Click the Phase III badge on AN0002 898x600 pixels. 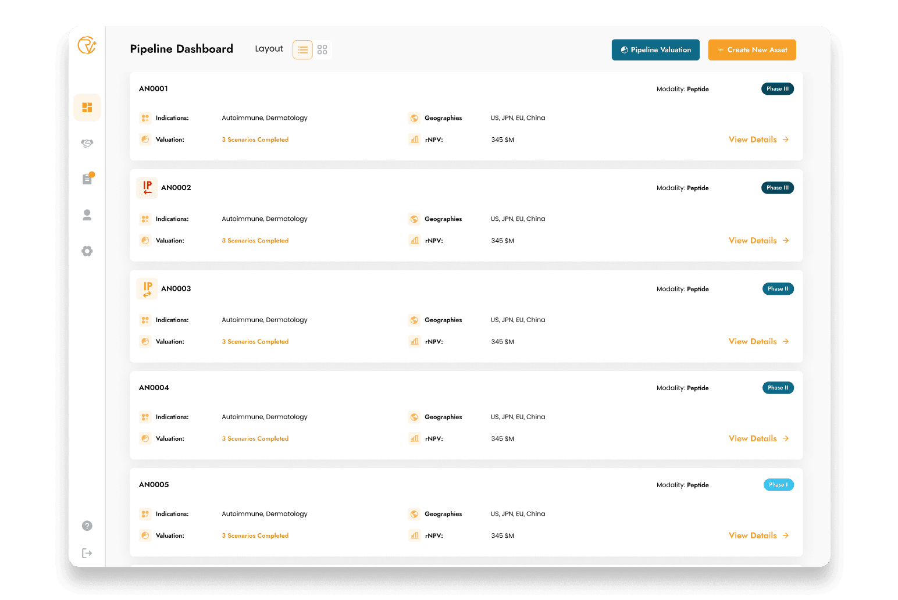778,187
